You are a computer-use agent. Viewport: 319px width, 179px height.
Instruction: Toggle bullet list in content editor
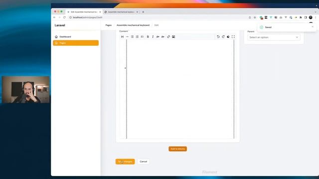coord(132,37)
